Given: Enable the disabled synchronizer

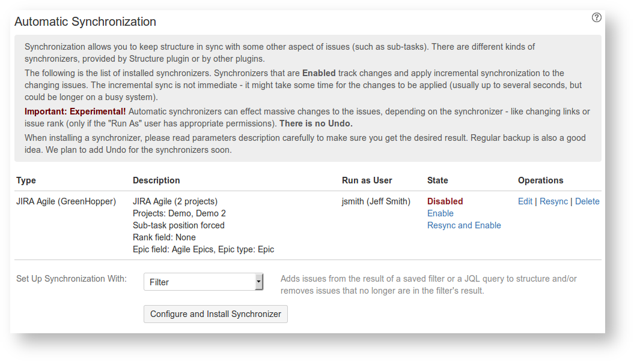Looking at the screenshot, I should pyautogui.click(x=440, y=213).
